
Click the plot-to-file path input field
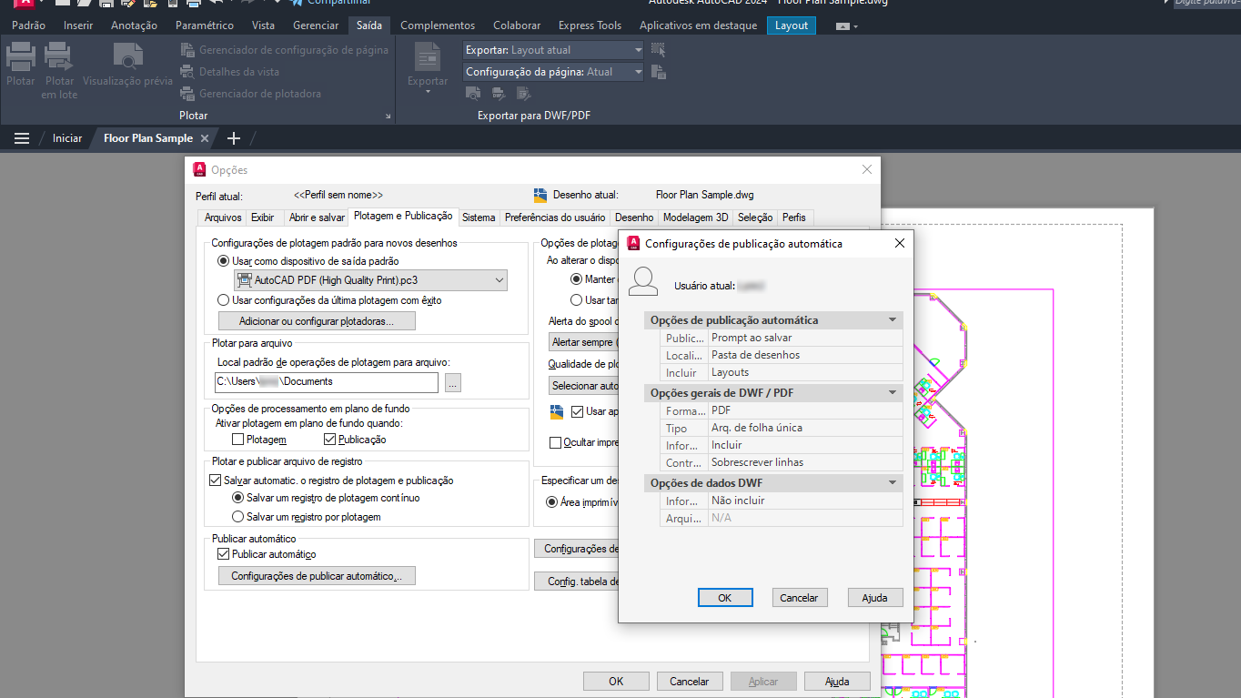pyautogui.click(x=327, y=382)
